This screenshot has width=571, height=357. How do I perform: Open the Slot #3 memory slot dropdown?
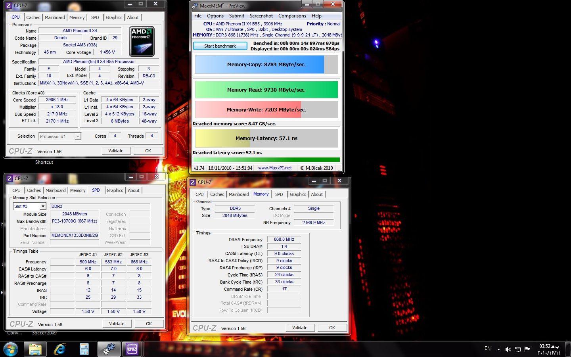coord(30,206)
